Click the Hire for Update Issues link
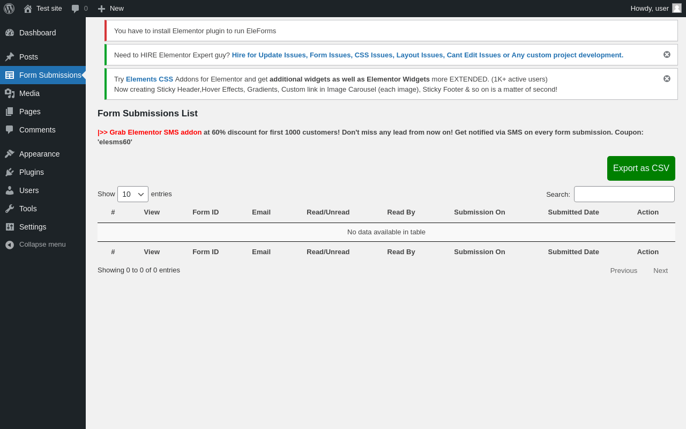The width and height of the screenshot is (686, 429). coord(428,55)
